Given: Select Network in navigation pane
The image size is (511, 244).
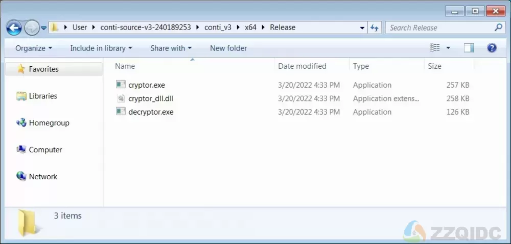Looking at the screenshot, I should coord(43,176).
